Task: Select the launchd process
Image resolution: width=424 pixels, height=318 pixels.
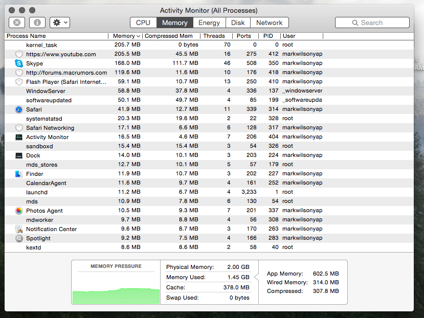Action: coord(209,192)
